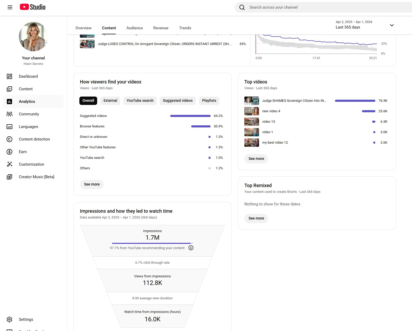Open the Earn monetization page
Image resolution: width=412 pixels, height=331 pixels.
(23, 152)
